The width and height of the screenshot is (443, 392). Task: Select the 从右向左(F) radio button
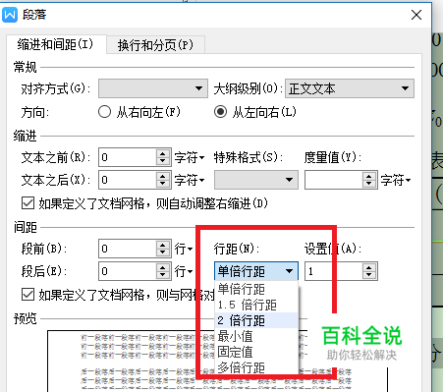104,112
